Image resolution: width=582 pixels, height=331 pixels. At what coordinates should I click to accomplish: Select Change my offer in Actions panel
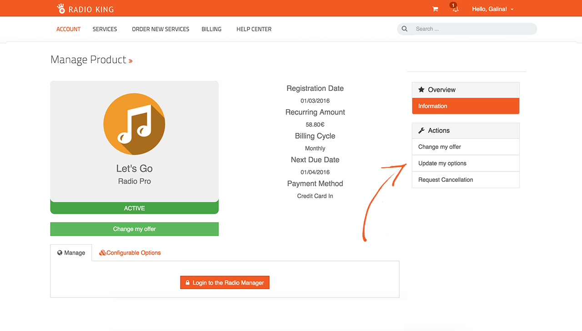[466, 147]
